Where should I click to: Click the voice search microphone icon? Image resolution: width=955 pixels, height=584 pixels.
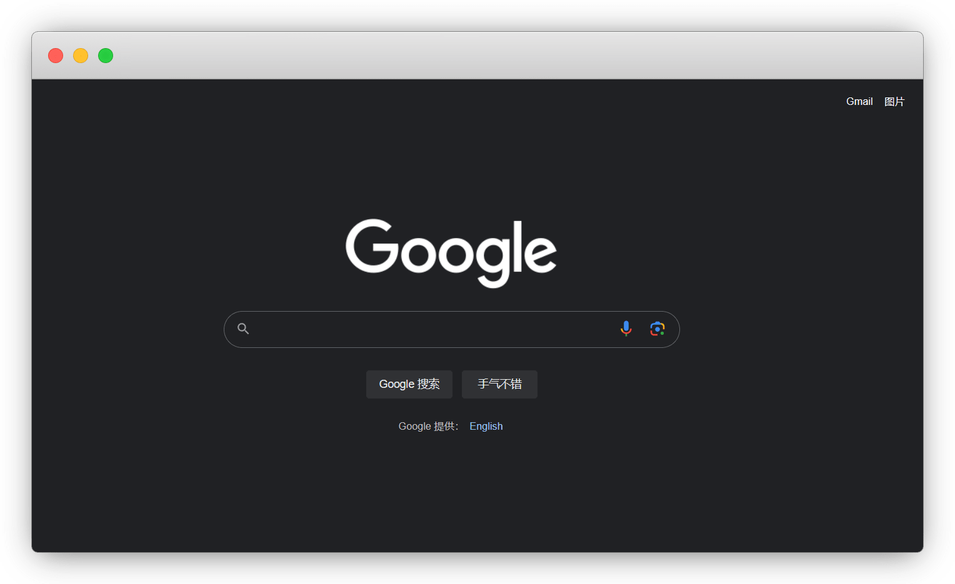click(626, 329)
